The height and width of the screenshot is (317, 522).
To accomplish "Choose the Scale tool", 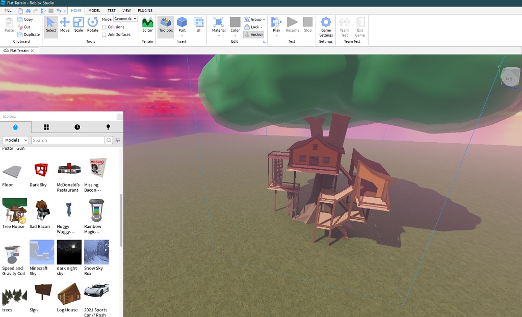I will tap(79, 25).
